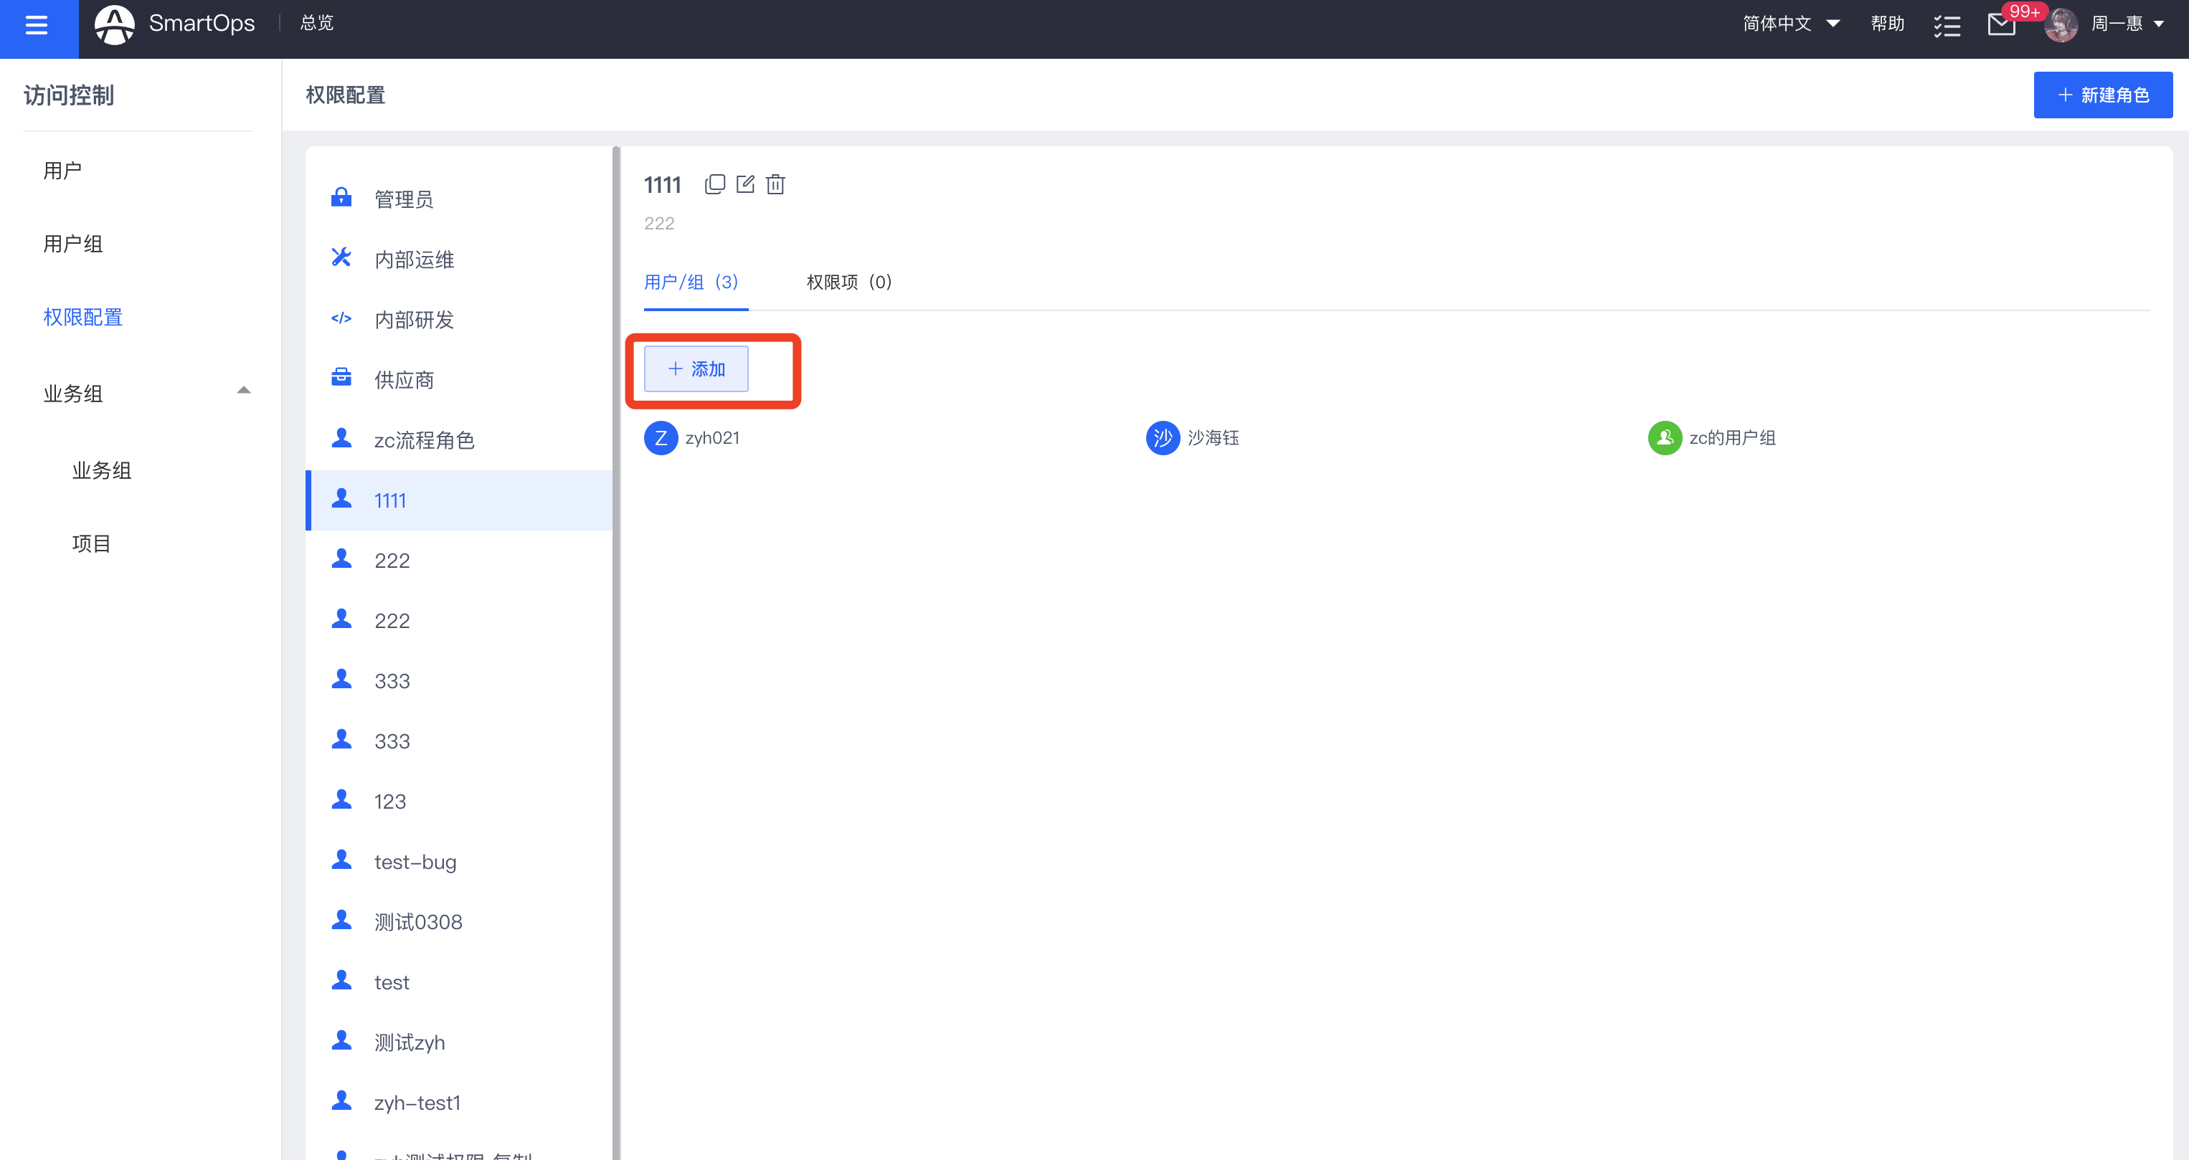This screenshot has height=1160, width=2189.
Task: Click the SmartOps logo icon
Action: tap(115, 24)
